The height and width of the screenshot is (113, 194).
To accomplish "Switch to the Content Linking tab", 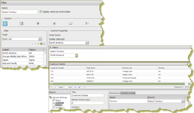I will [128, 93].
